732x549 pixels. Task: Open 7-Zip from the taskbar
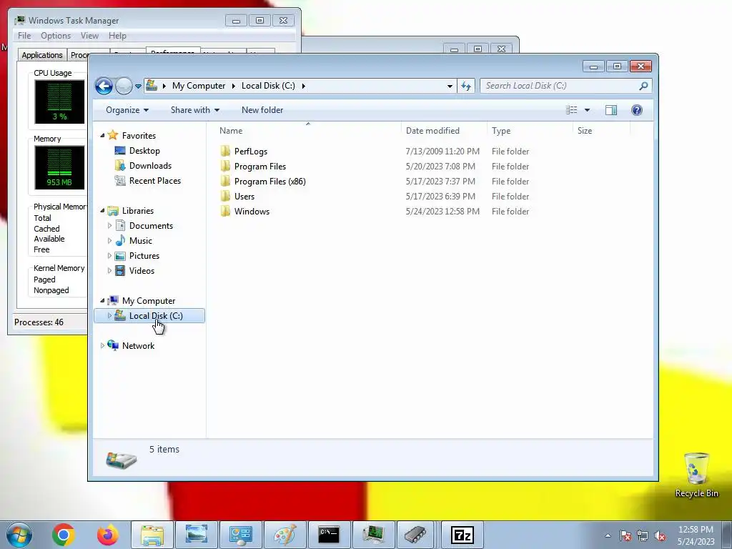click(x=463, y=535)
